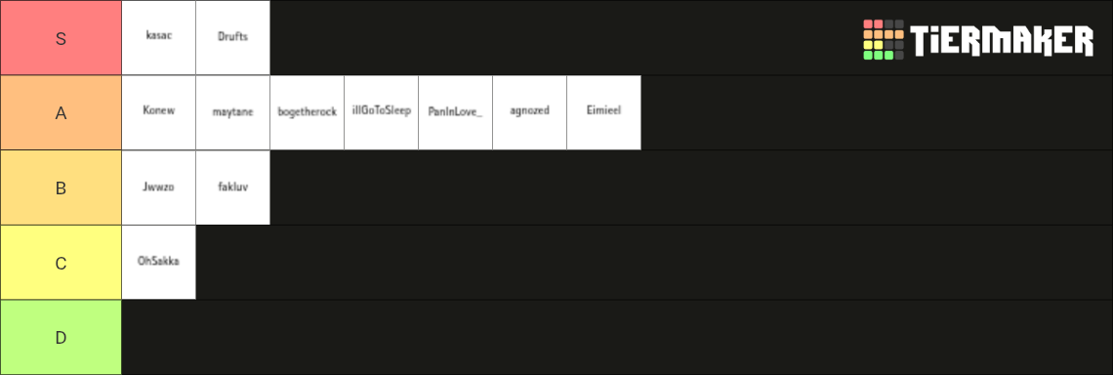Click the TierMaker grid logo icon
1113x375 pixels.
884,40
